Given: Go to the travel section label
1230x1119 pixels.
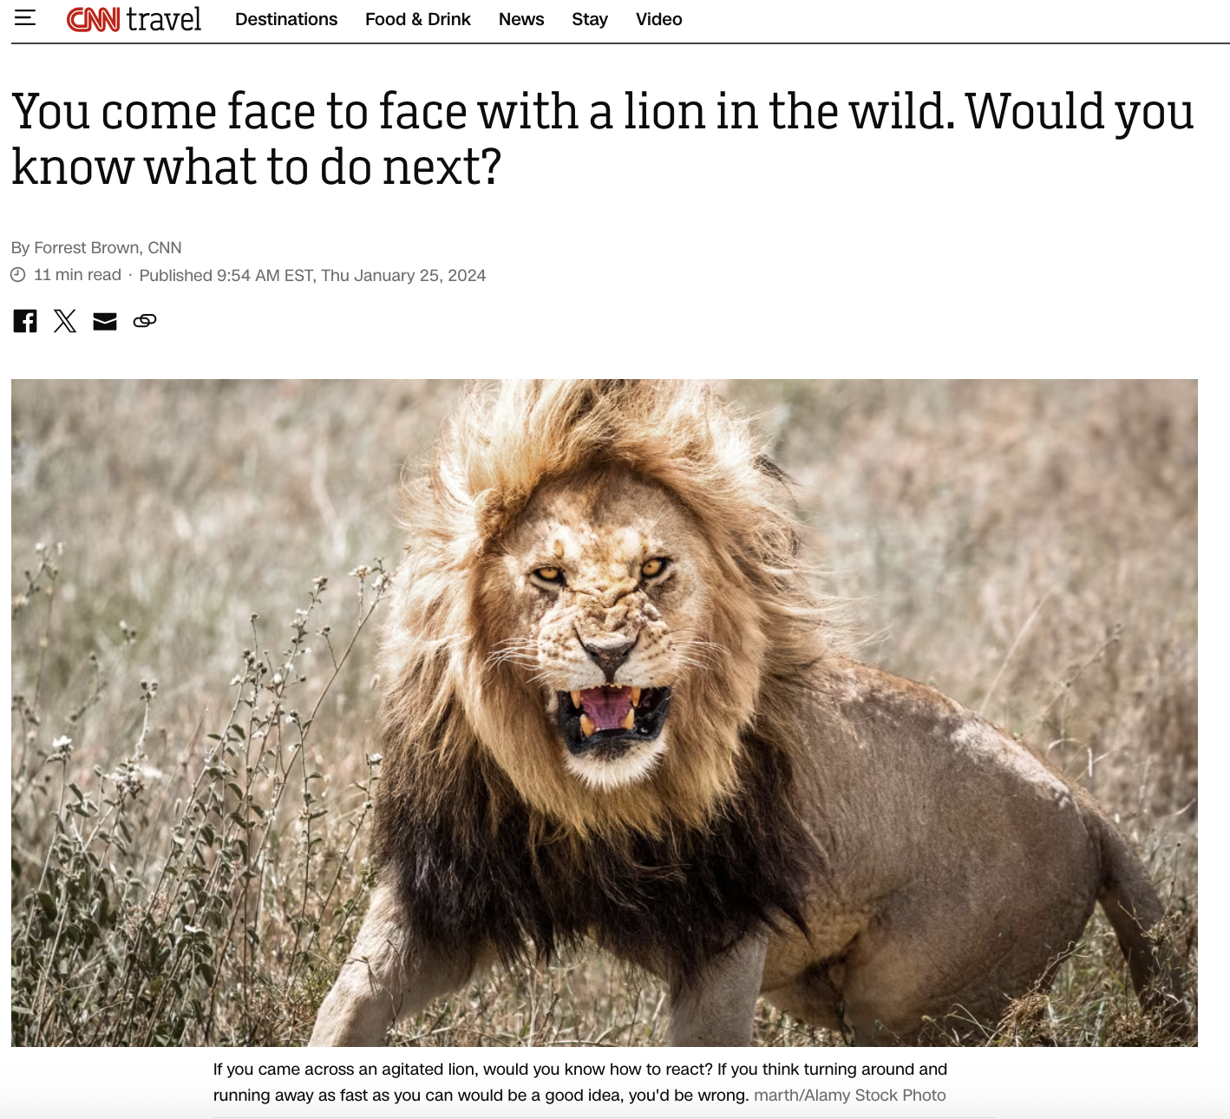Looking at the screenshot, I should [163, 19].
